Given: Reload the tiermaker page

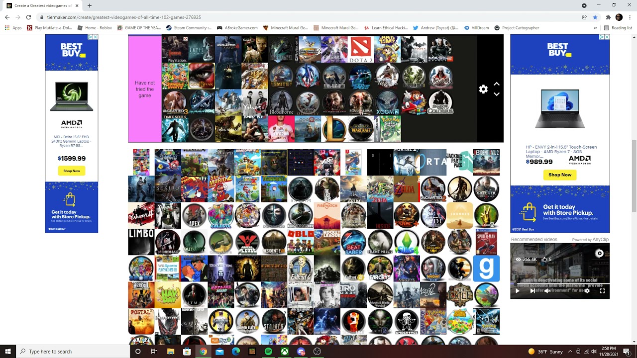Looking at the screenshot, I should [x=28, y=17].
